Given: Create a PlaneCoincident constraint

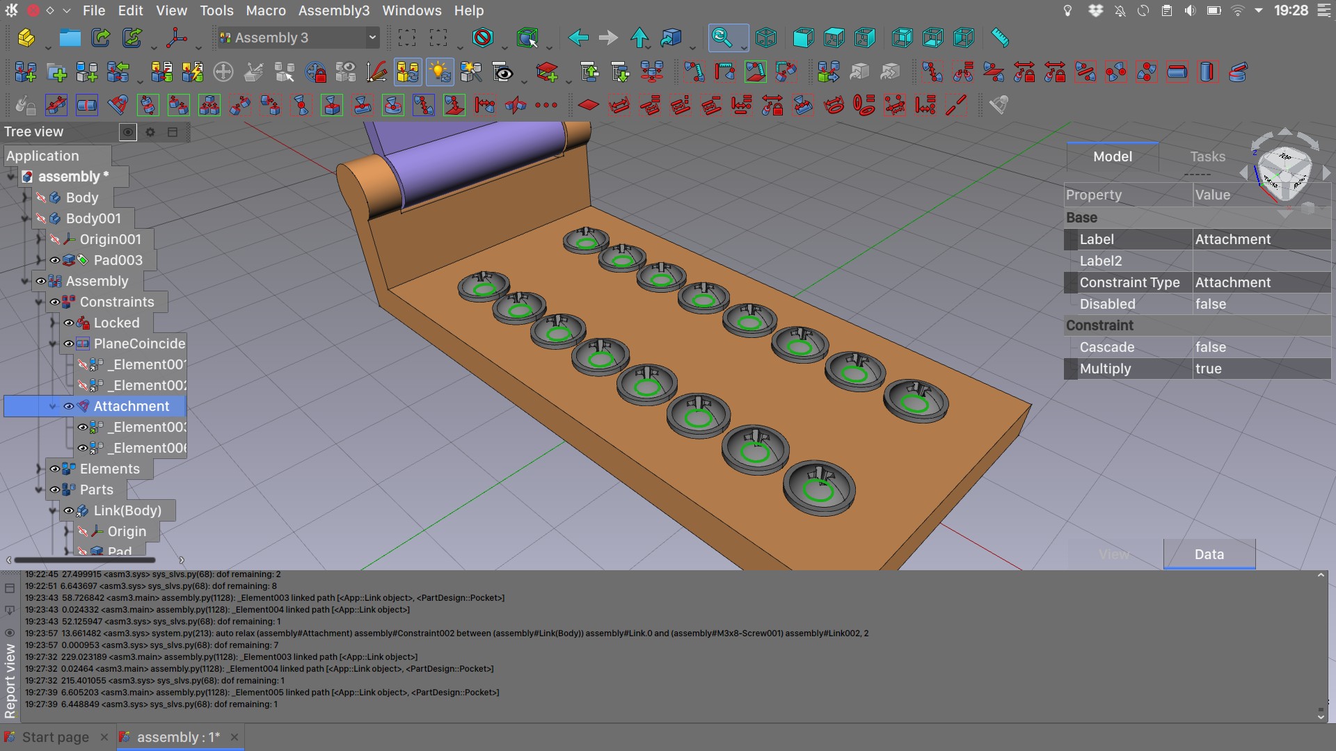Looking at the screenshot, I should (x=56, y=105).
